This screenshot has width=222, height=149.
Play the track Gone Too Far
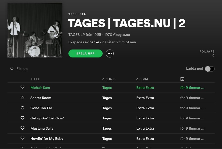pos(41,108)
